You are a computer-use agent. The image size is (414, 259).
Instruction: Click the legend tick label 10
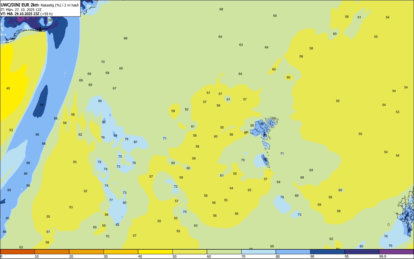(x=37, y=256)
